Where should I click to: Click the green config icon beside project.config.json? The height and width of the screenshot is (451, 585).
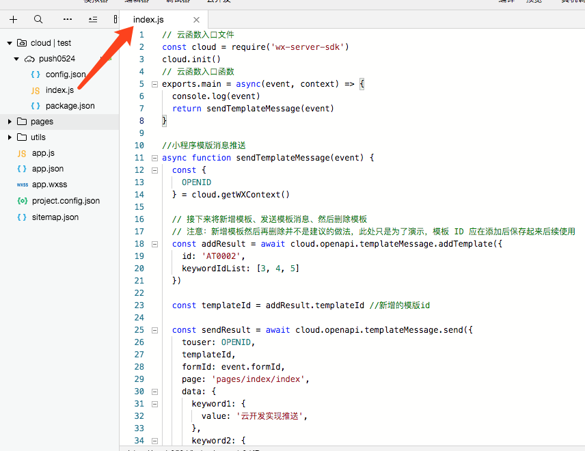(x=23, y=201)
